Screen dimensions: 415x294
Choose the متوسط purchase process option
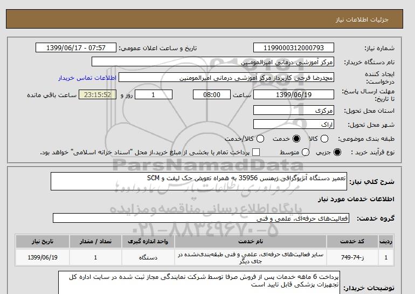[306, 152]
